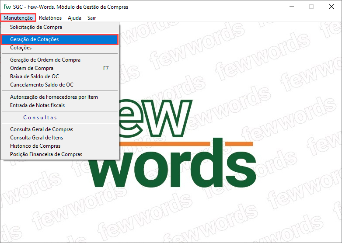This screenshot has height=243, width=342.
Task: Close the SGC Few-Words window
Action: coord(332,7)
